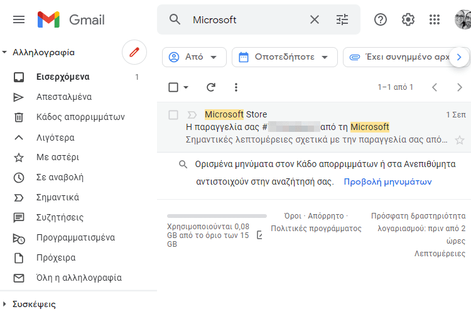Click the 1–1 από 1 count
The height and width of the screenshot is (314, 471).
point(395,87)
